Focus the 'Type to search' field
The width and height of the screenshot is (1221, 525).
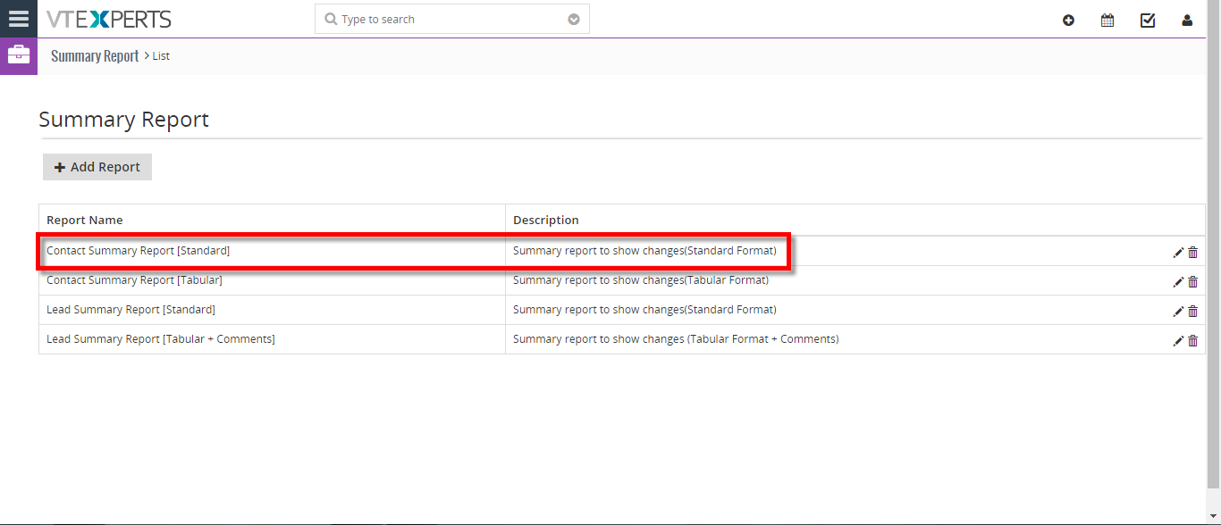(451, 19)
